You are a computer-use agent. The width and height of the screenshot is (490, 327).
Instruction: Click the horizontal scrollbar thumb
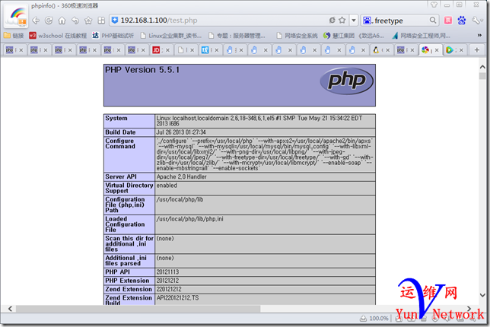pos(138,309)
